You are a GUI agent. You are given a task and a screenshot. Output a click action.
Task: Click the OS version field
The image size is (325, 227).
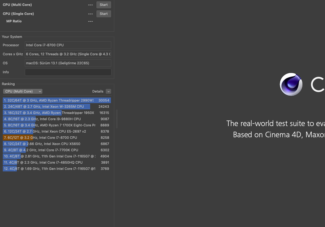[68, 63]
